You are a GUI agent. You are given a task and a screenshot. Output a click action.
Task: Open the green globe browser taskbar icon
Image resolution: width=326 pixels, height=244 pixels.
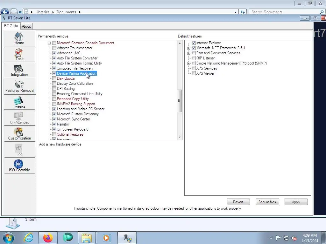(x=68, y=238)
